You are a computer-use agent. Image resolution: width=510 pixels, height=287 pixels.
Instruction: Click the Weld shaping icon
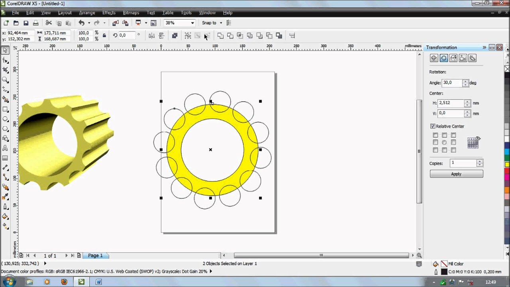220,35
